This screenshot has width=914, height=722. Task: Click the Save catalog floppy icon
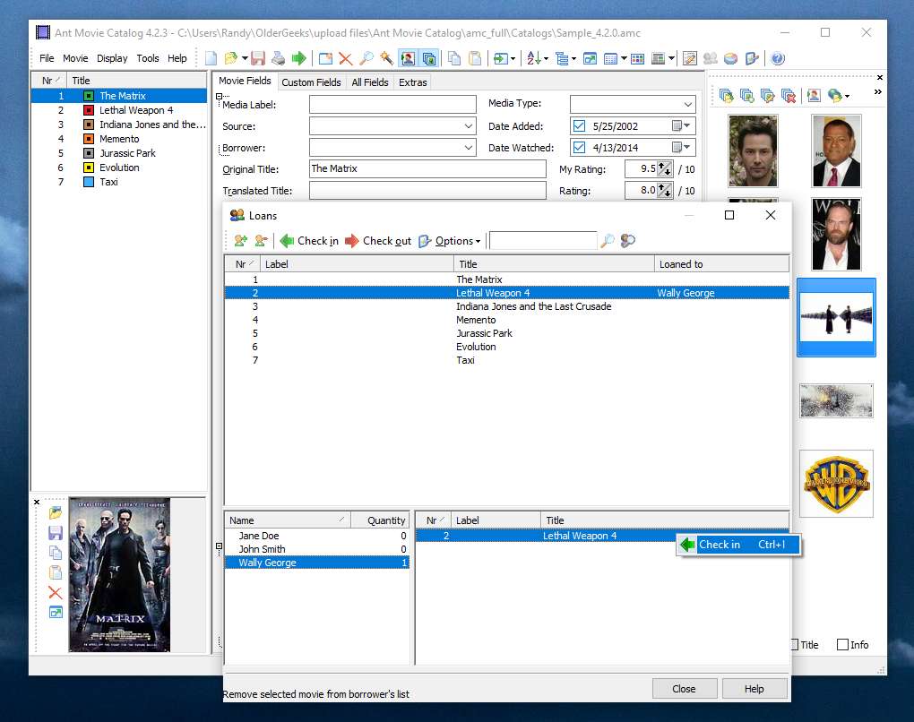tap(258, 58)
